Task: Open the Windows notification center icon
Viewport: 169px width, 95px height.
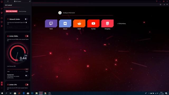Action: tap(166, 93)
